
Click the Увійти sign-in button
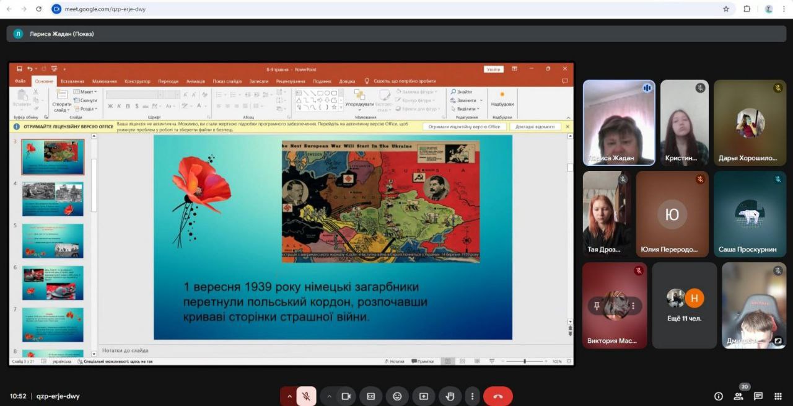[x=493, y=69]
